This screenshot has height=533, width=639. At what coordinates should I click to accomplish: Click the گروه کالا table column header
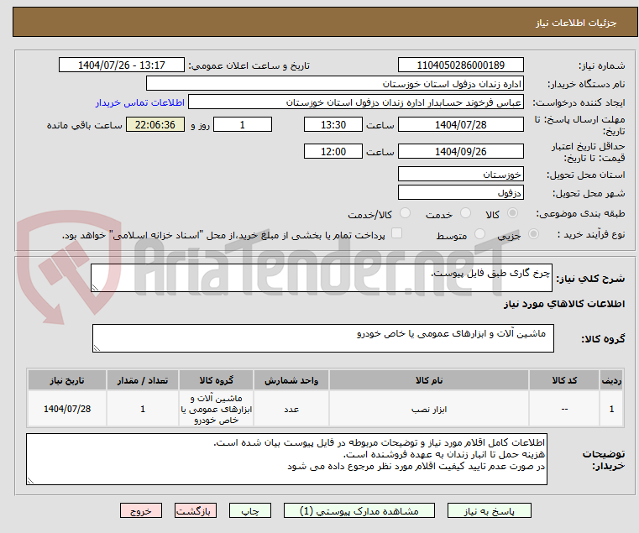click(216, 380)
